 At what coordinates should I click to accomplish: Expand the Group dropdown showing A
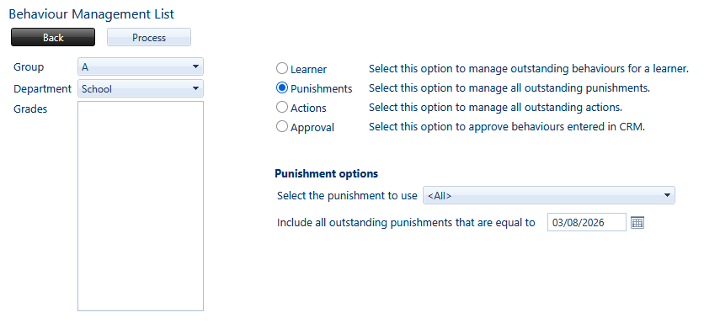(x=141, y=67)
